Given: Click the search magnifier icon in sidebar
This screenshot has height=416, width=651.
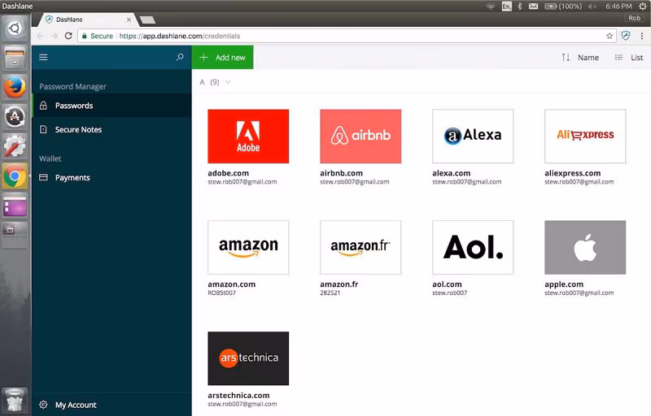Looking at the screenshot, I should pyautogui.click(x=180, y=57).
